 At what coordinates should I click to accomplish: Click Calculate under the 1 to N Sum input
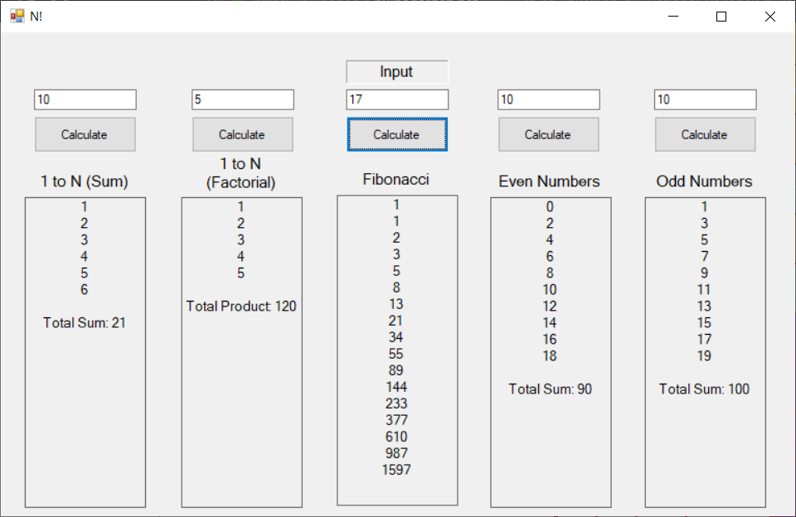click(85, 134)
